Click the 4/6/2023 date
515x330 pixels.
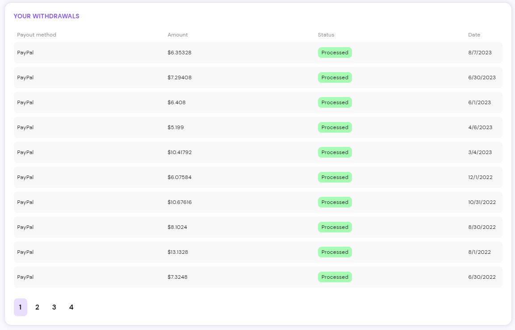[480, 127]
